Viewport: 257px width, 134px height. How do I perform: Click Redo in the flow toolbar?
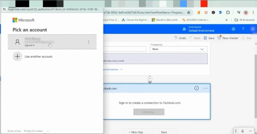[x=195, y=38]
